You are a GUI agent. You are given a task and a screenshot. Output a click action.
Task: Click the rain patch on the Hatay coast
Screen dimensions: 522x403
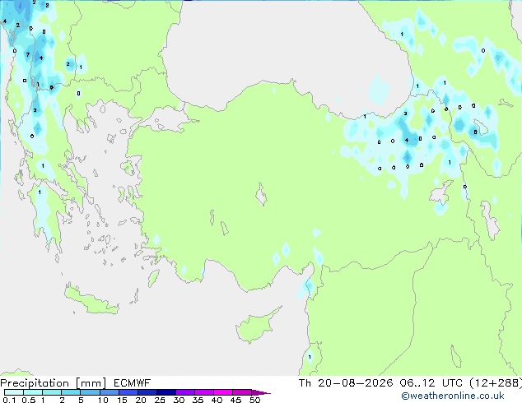pos(308,286)
